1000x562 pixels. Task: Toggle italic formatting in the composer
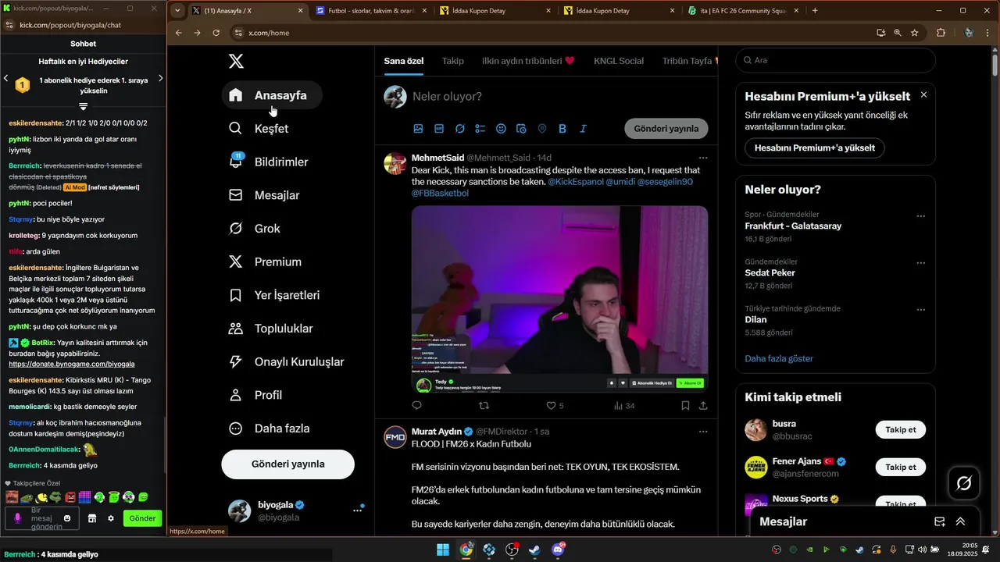click(583, 129)
